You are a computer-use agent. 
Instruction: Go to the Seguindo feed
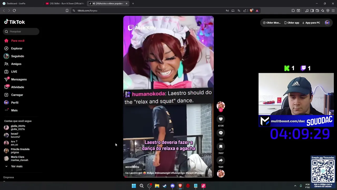(14, 56)
